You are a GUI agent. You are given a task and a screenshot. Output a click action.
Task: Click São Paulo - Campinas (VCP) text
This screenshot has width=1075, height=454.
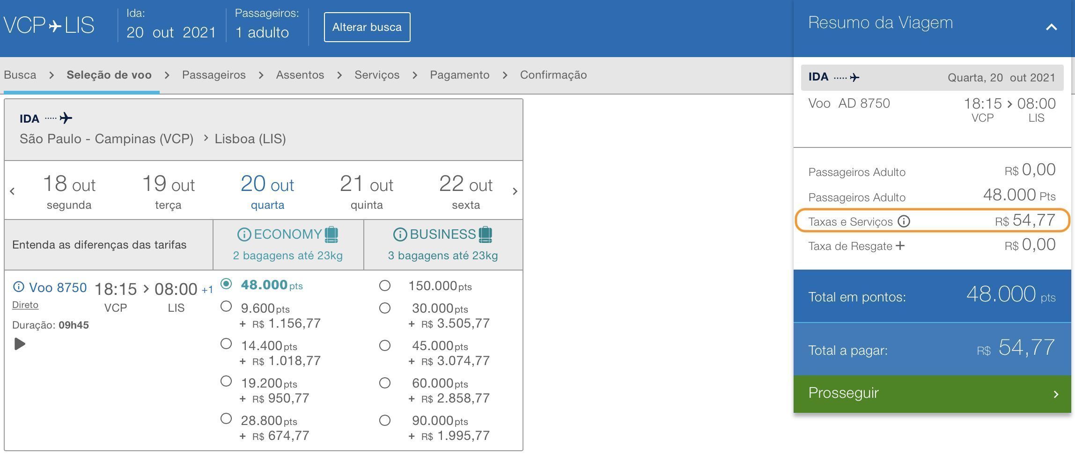[107, 139]
